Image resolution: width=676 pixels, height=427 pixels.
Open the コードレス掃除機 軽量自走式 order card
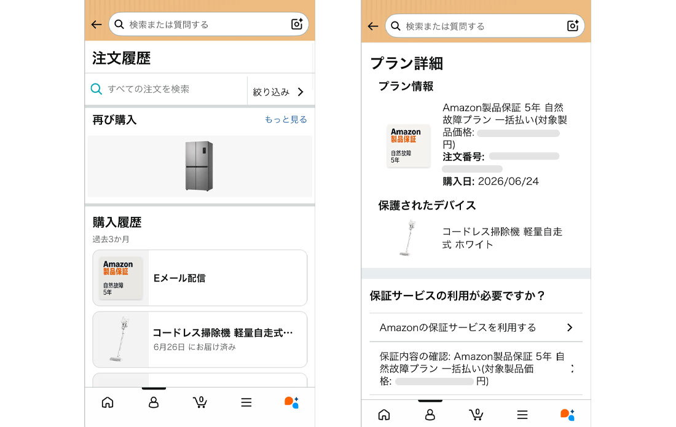(200, 340)
